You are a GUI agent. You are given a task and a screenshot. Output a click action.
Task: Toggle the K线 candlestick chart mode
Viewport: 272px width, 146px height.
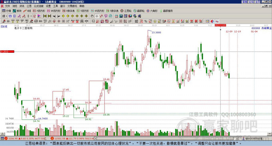(27, 11)
